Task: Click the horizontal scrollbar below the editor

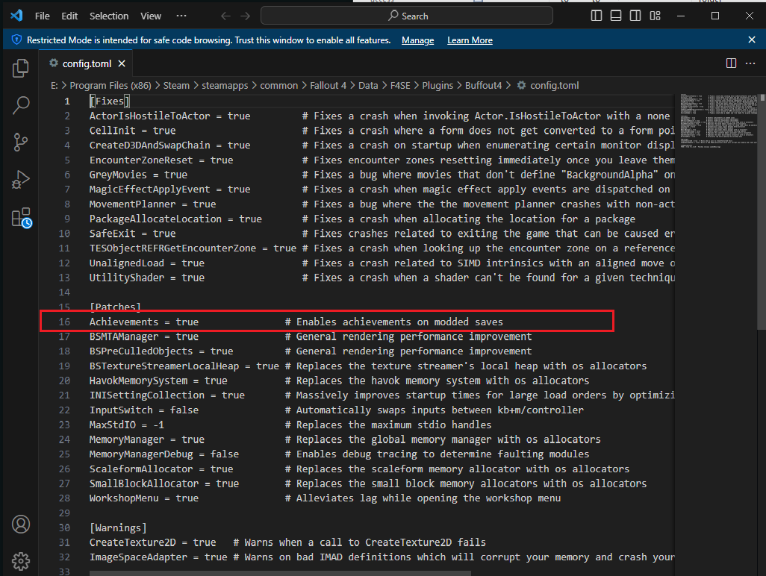Action: (x=280, y=573)
